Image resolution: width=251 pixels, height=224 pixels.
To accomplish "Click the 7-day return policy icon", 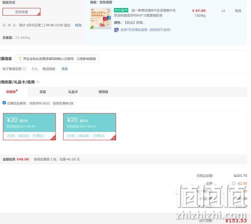I will tap(116, 30).
